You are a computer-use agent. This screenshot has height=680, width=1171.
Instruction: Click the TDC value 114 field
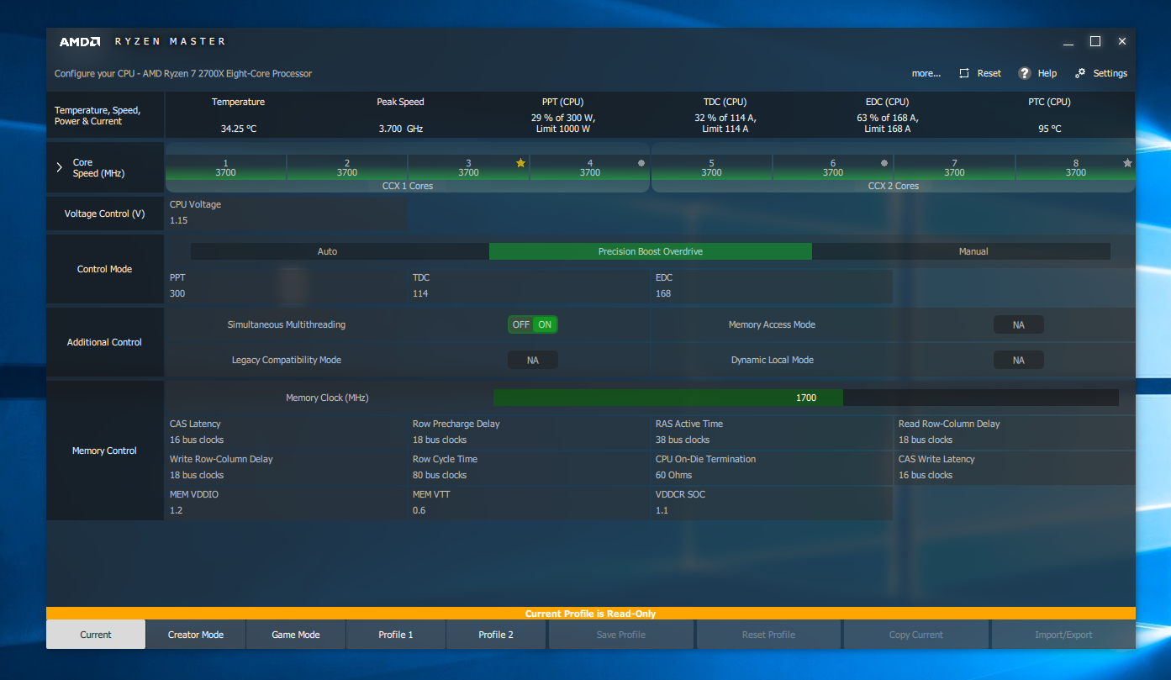530,293
